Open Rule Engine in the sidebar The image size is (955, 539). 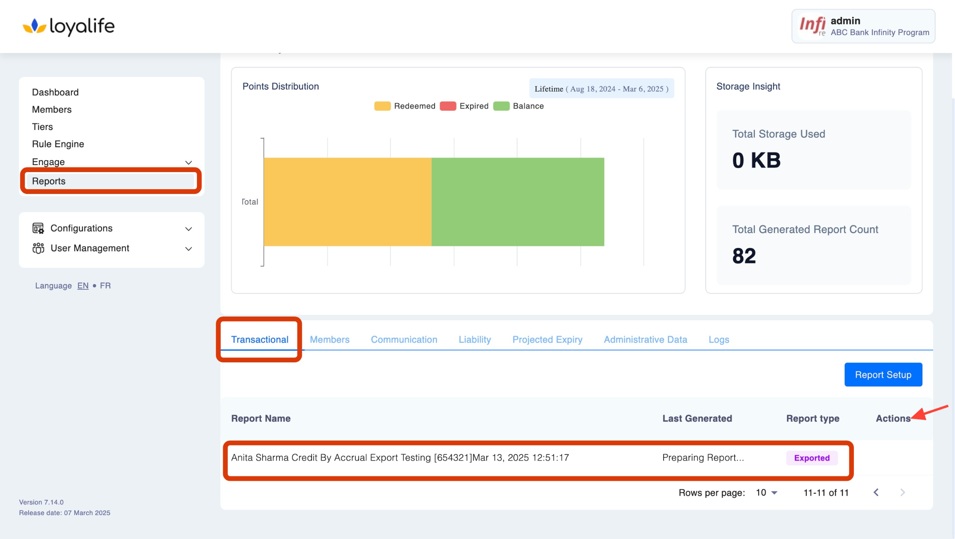coord(58,144)
